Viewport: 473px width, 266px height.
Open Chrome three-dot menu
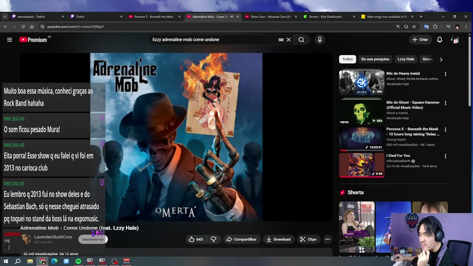coord(466,27)
